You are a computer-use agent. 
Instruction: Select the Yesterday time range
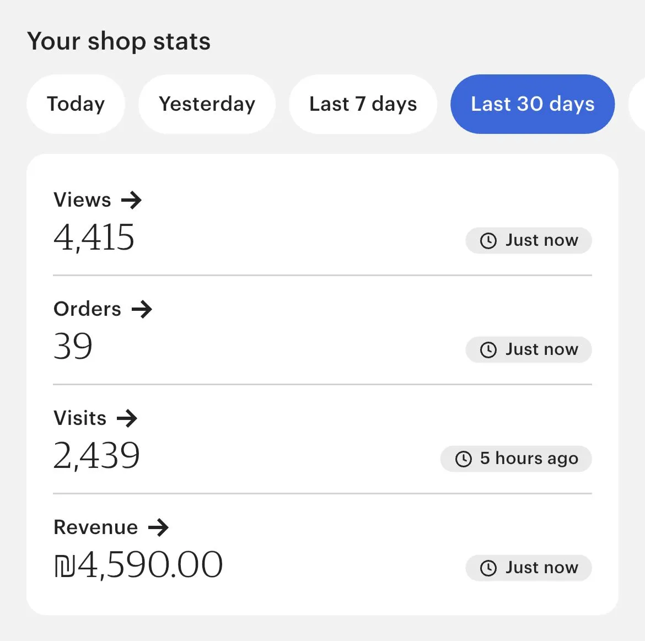click(207, 104)
